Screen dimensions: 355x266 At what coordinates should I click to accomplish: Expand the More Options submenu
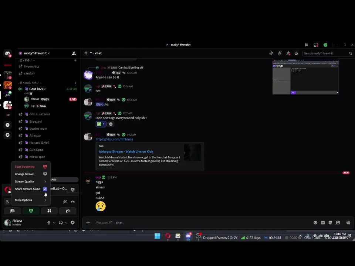click(31, 200)
